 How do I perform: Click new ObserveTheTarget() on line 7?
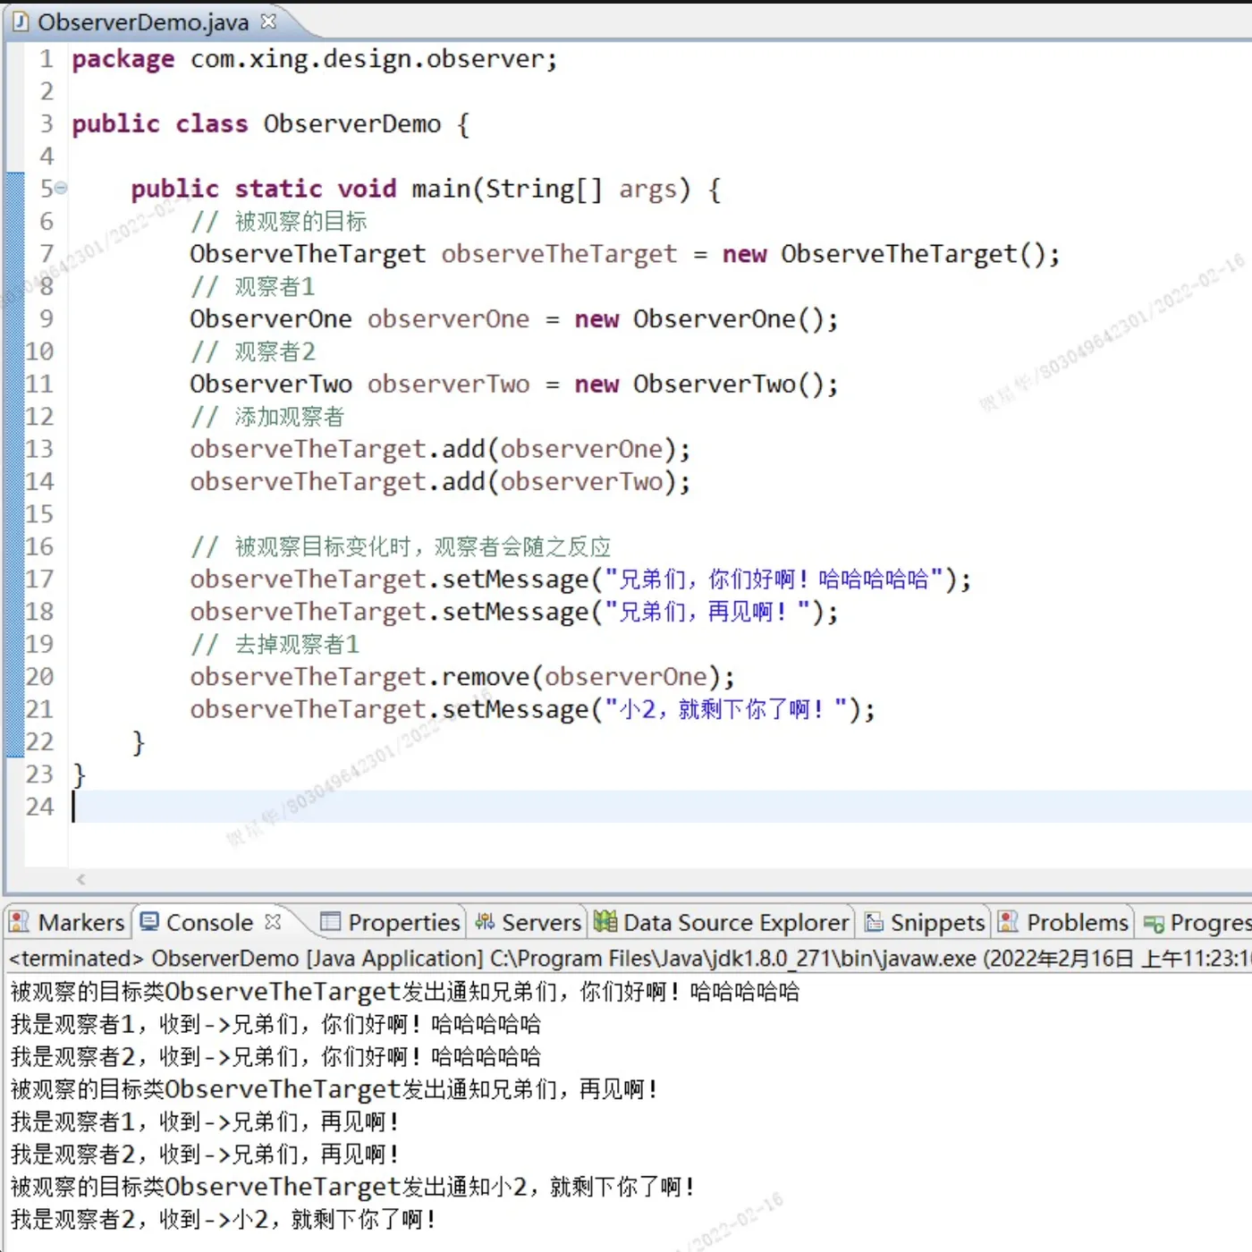tap(891, 254)
